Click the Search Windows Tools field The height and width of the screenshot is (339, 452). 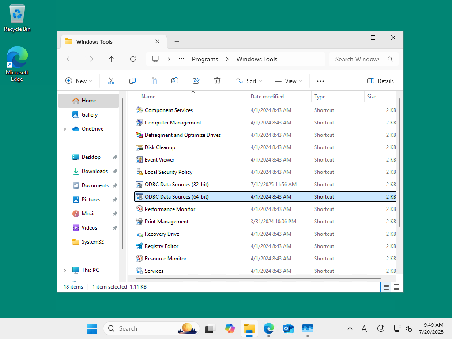point(357,59)
